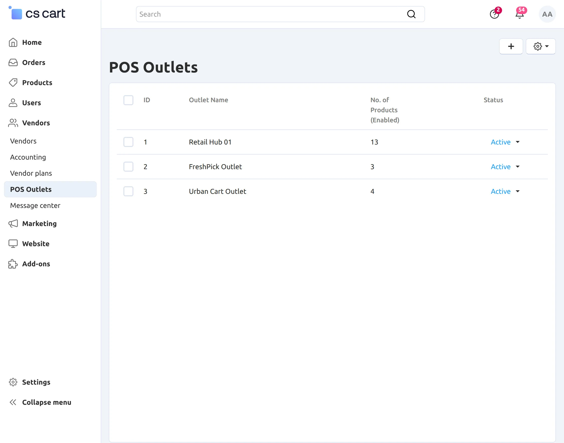Click inside the Search input field
This screenshot has width=564, height=443.
pos(270,14)
